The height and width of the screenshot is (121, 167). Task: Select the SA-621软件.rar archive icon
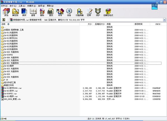point(2,91)
